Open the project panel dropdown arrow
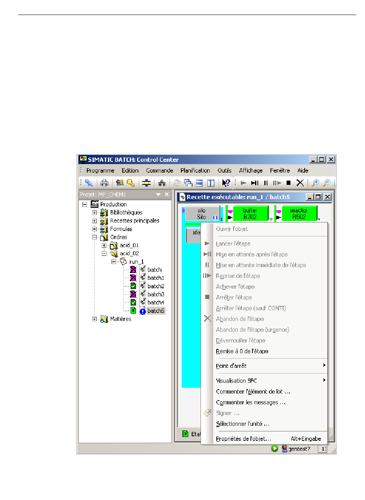Viewport: 365px width, 500px height. pos(158,195)
